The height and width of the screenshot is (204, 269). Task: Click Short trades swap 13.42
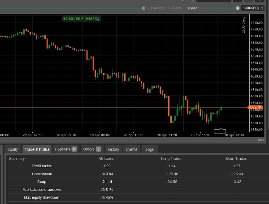pos(236,182)
